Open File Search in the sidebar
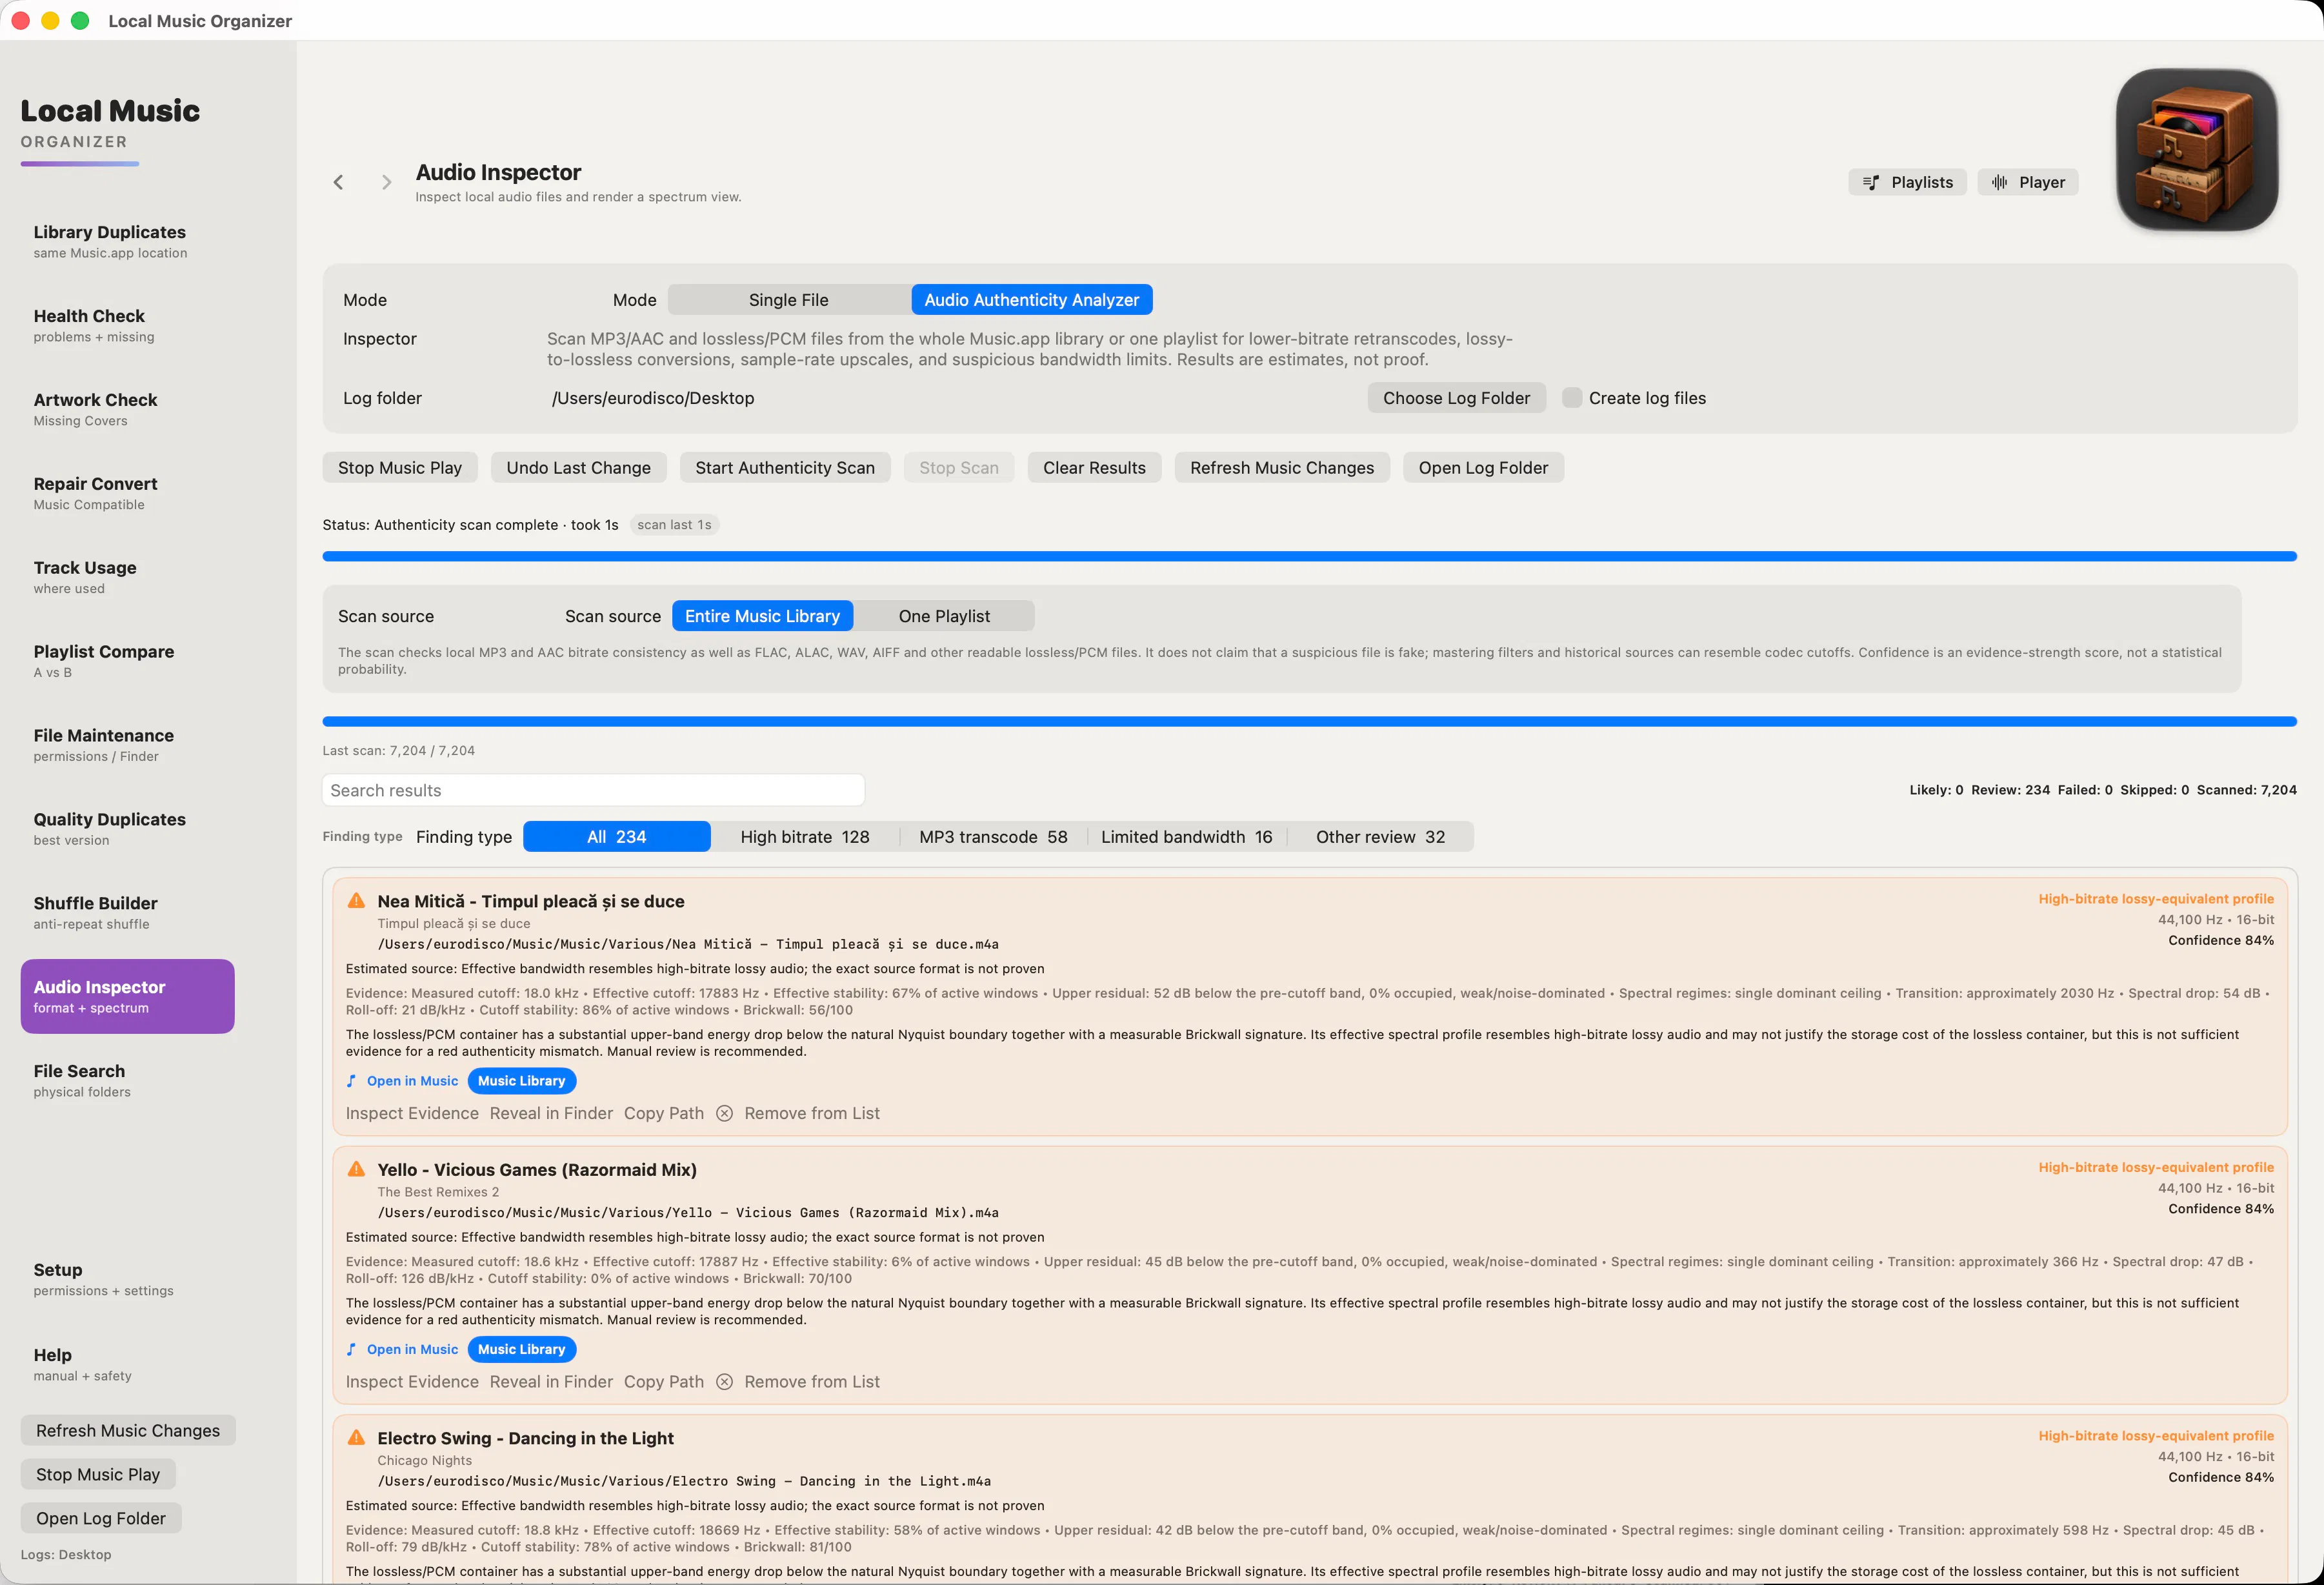 click(x=128, y=1080)
